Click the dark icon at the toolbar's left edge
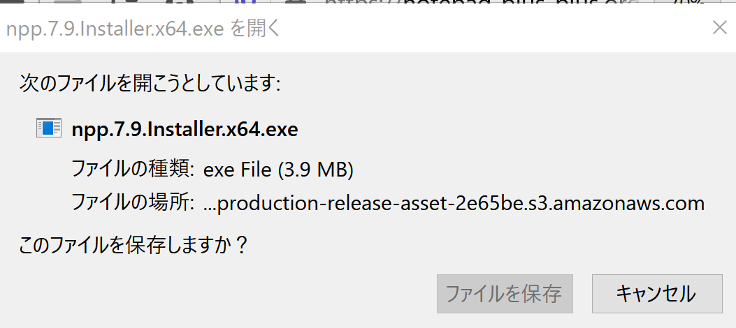The image size is (736, 328). pyautogui.click(x=12, y=2)
